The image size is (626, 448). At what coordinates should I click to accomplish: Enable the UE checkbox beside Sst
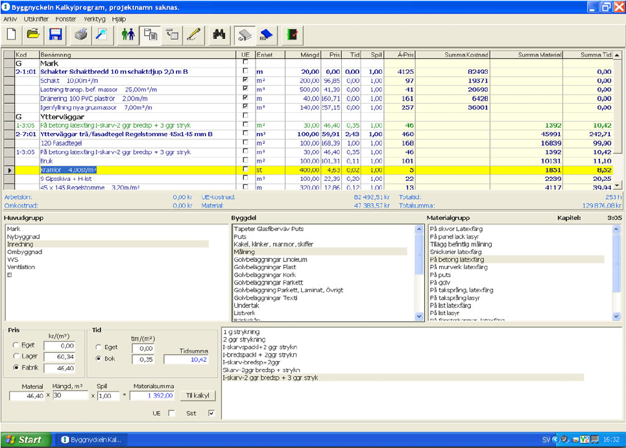[171, 413]
